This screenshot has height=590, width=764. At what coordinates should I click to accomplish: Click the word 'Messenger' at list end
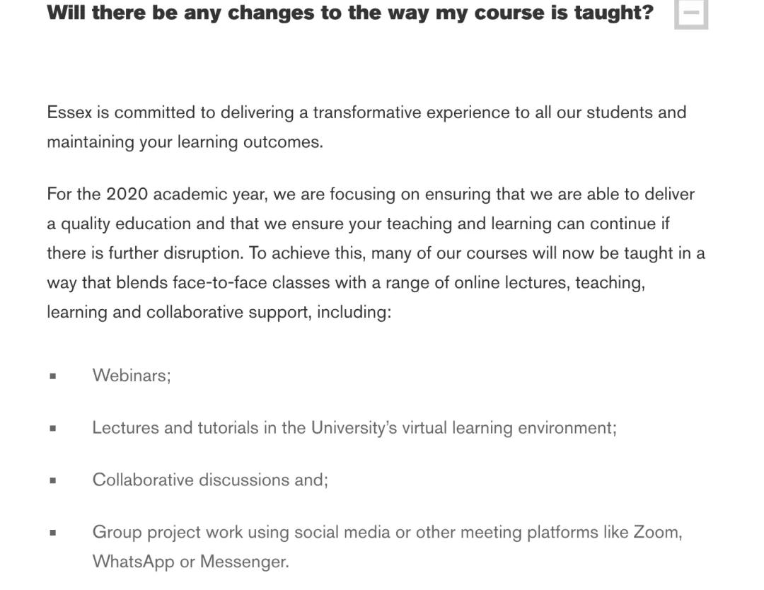[x=243, y=562]
